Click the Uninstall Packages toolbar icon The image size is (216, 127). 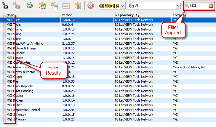tap(17, 6)
